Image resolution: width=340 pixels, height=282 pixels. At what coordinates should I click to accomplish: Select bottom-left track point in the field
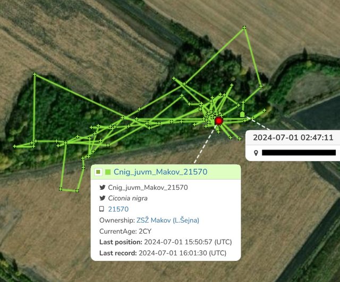pyautogui.click(x=61, y=189)
